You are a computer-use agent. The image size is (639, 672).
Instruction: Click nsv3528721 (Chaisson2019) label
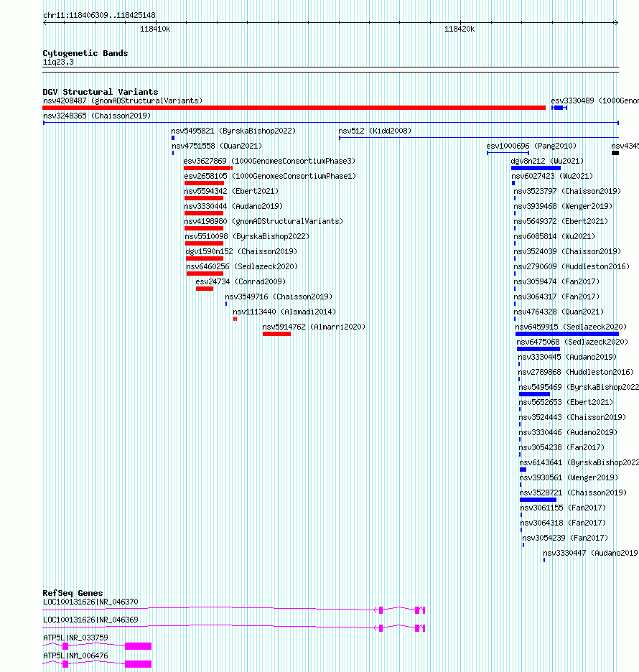[573, 493]
